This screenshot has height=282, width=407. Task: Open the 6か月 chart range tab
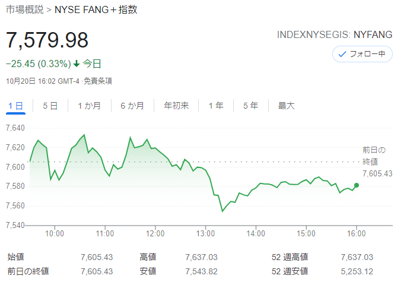[x=132, y=106]
